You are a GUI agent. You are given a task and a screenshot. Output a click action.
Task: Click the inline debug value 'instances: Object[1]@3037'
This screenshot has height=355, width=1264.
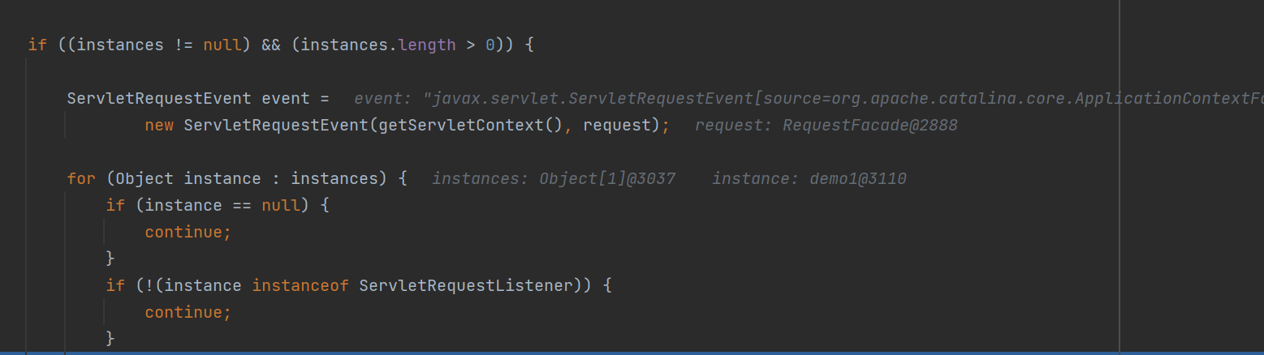(x=554, y=179)
